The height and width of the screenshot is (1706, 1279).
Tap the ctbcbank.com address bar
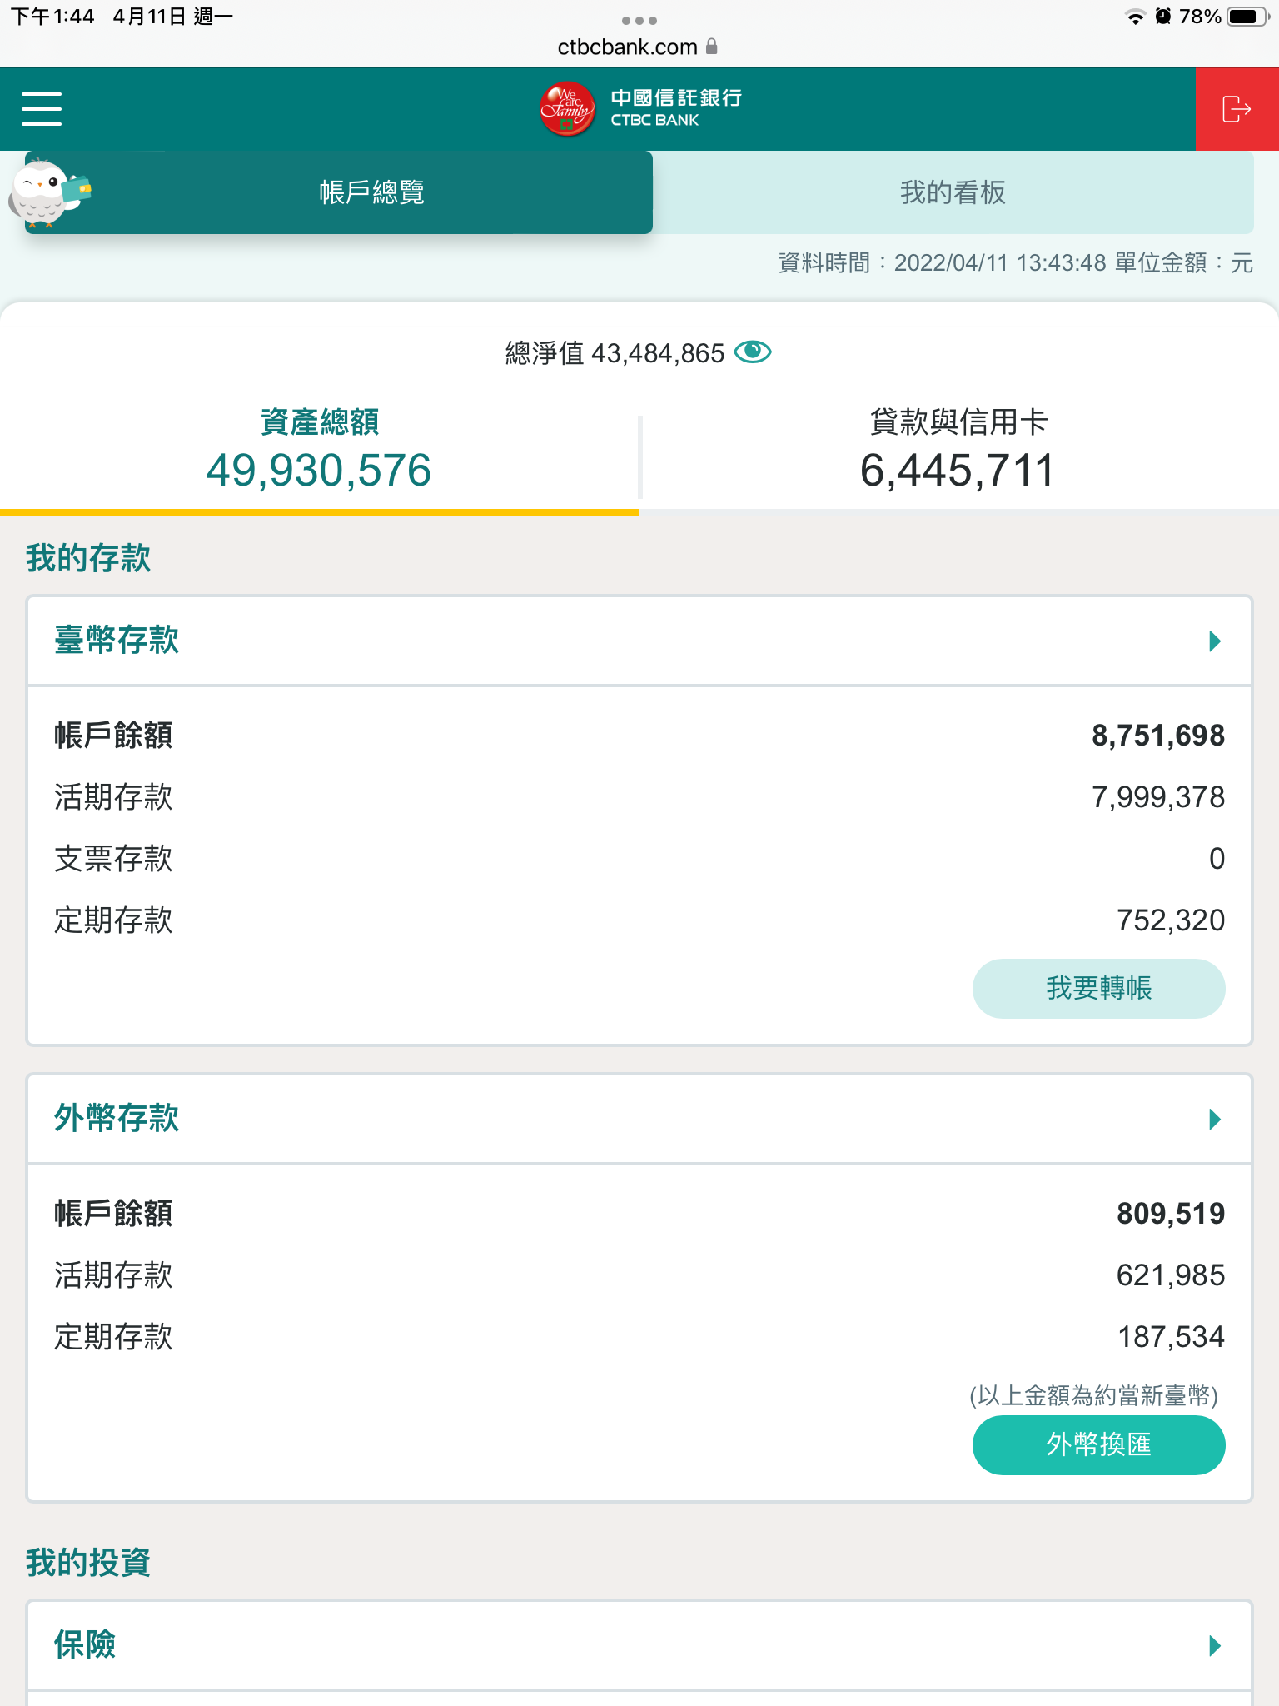pyautogui.click(x=627, y=47)
